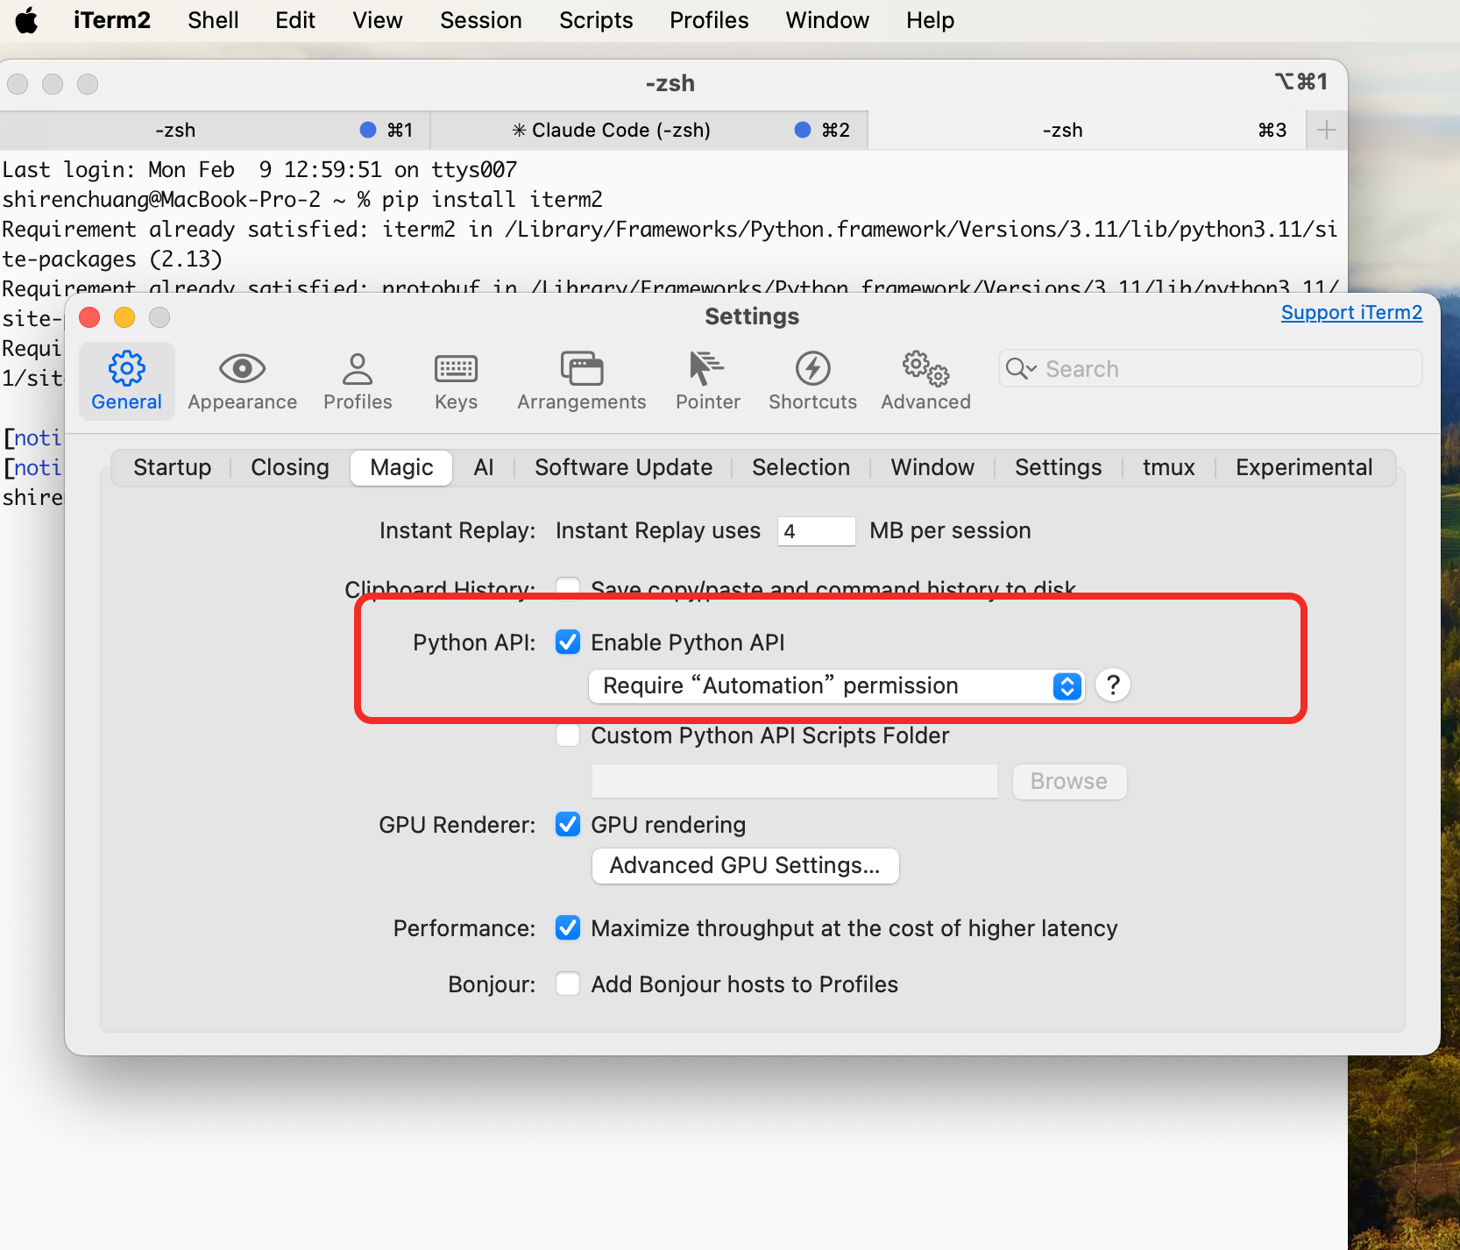Click 'pip install iterm2' command text
The width and height of the screenshot is (1460, 1250).
pos(493,200)
